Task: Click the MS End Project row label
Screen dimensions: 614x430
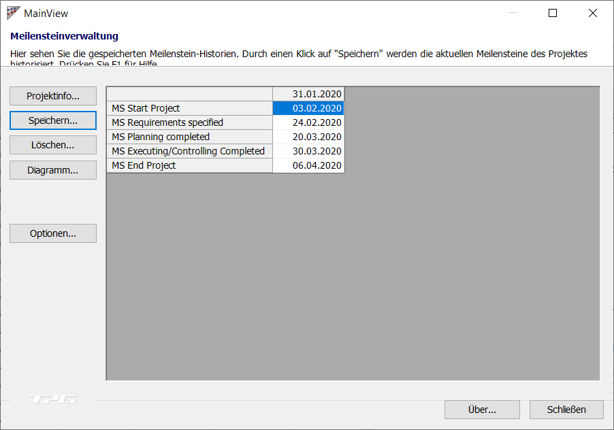Action: tap(189, 165)
